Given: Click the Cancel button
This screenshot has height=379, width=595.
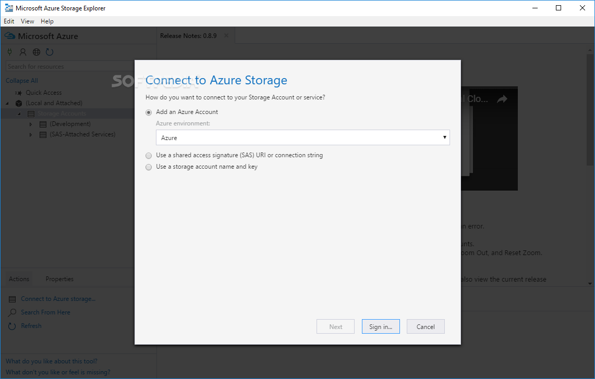Looking at the screenshot, I should 426,327.
